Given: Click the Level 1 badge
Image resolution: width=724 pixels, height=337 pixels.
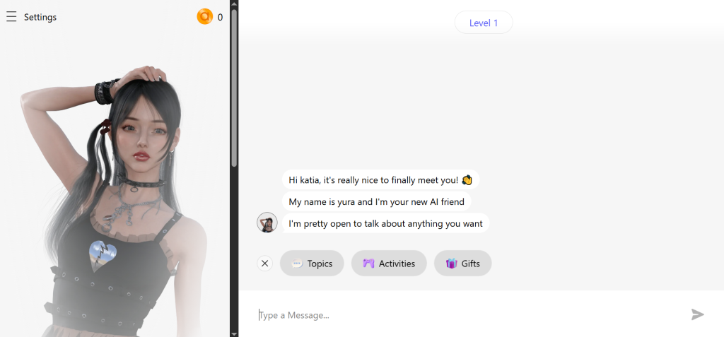Looking at the screenshot, I should coord(484,23).
